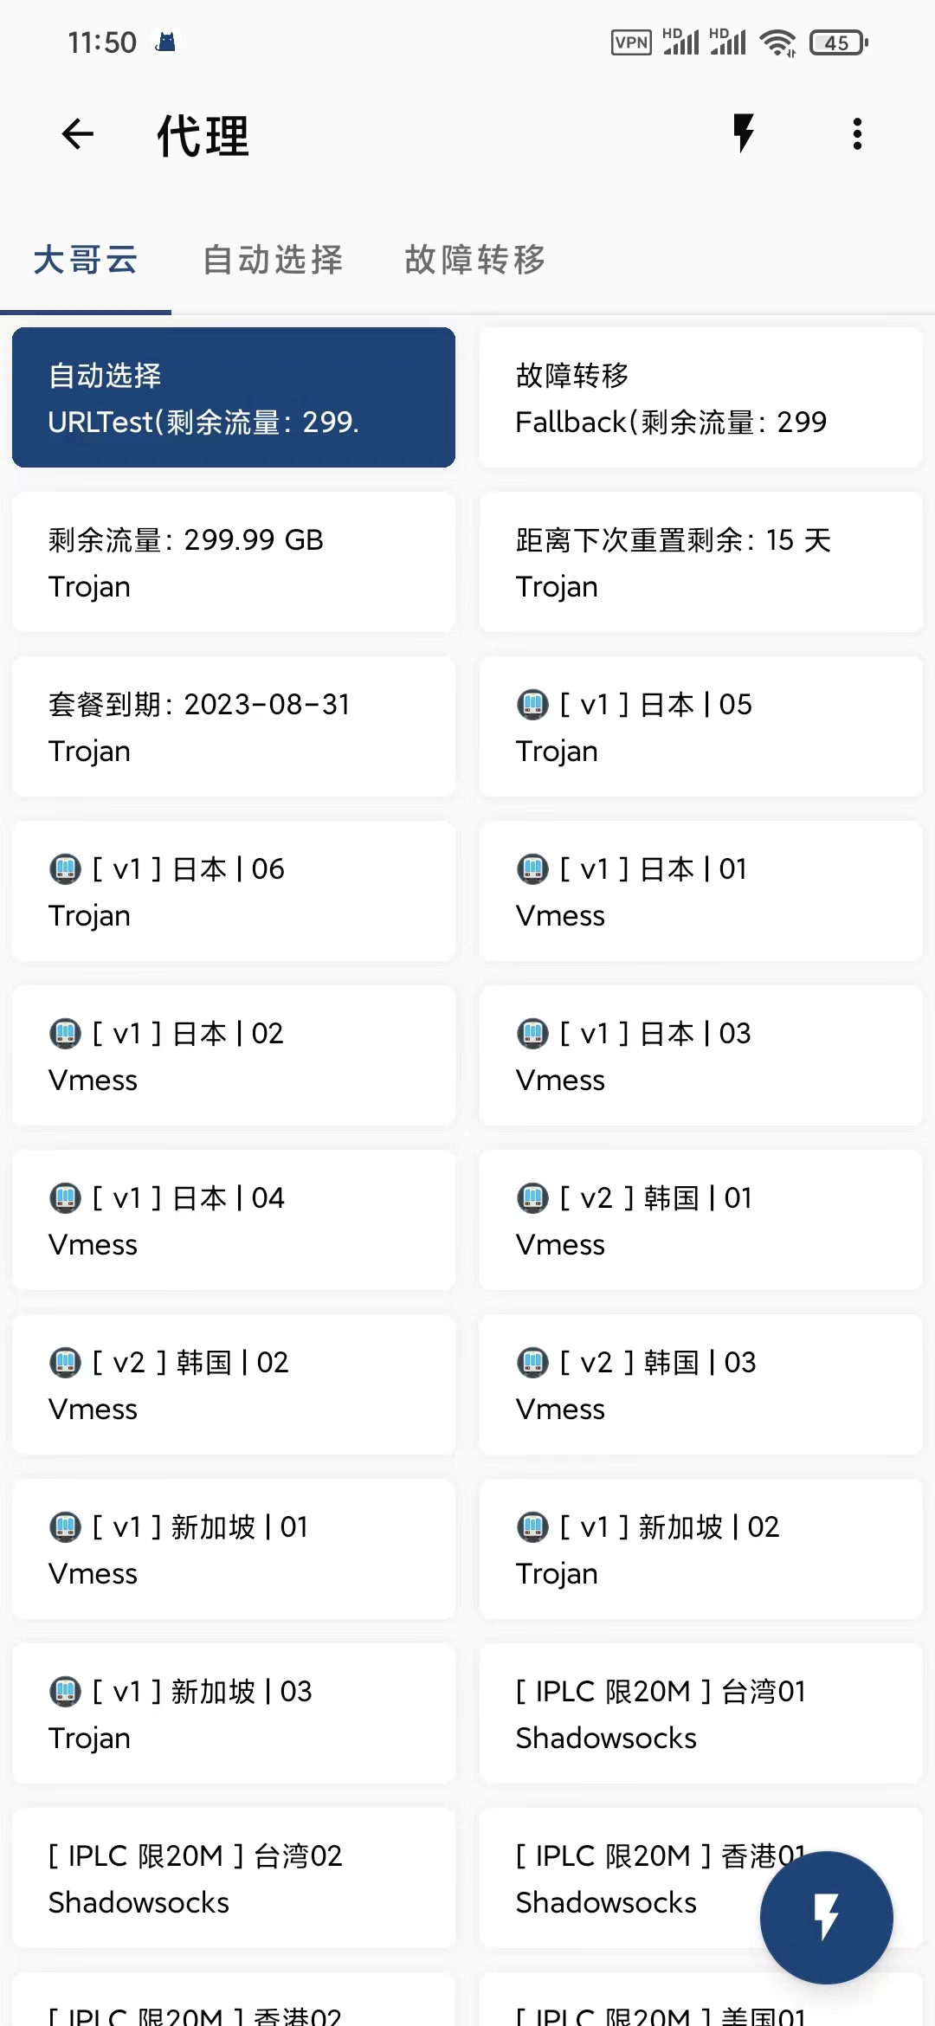Viewport: 935px width, 2026px height.
Task: Tap the 剩余流量 299.99 GB card
Action: click(x=234, y=562)
